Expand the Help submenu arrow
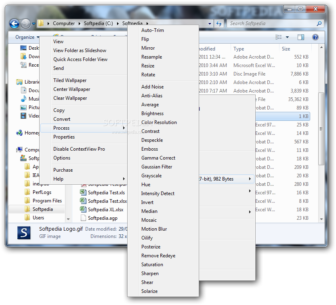The image size is (336, 305). coord(124,179)
